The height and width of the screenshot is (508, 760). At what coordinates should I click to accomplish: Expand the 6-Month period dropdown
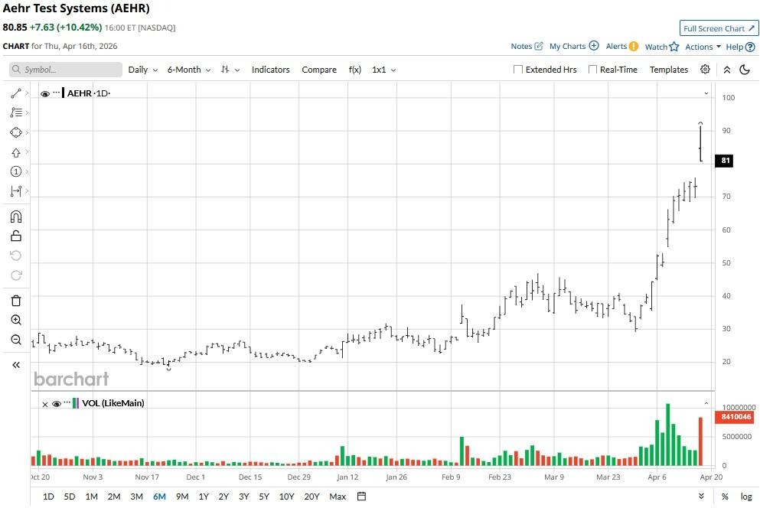[188, 70]
